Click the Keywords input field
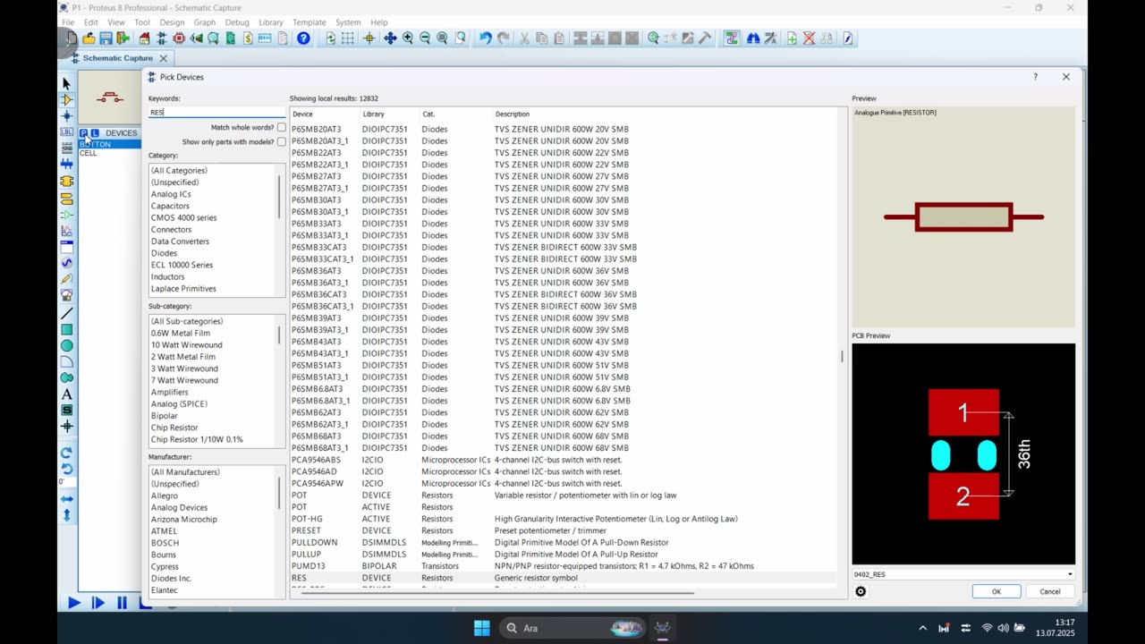1145x644 pixels. coord(216,113)
